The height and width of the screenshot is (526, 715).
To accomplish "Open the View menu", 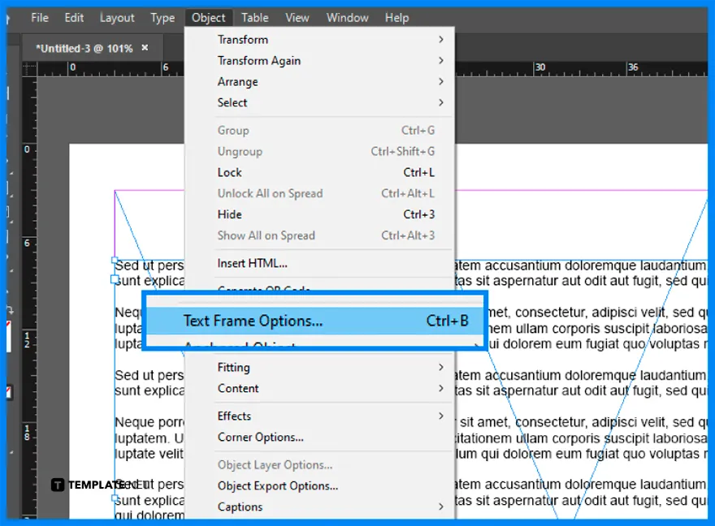I will click(x=297, y=17).
